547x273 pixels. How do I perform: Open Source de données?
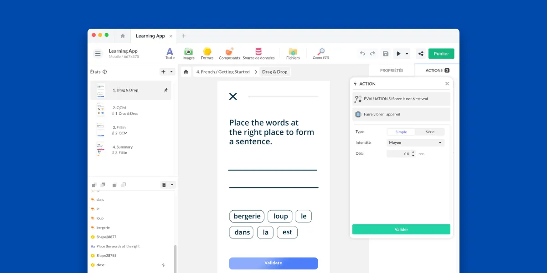[x=258, y=53]
